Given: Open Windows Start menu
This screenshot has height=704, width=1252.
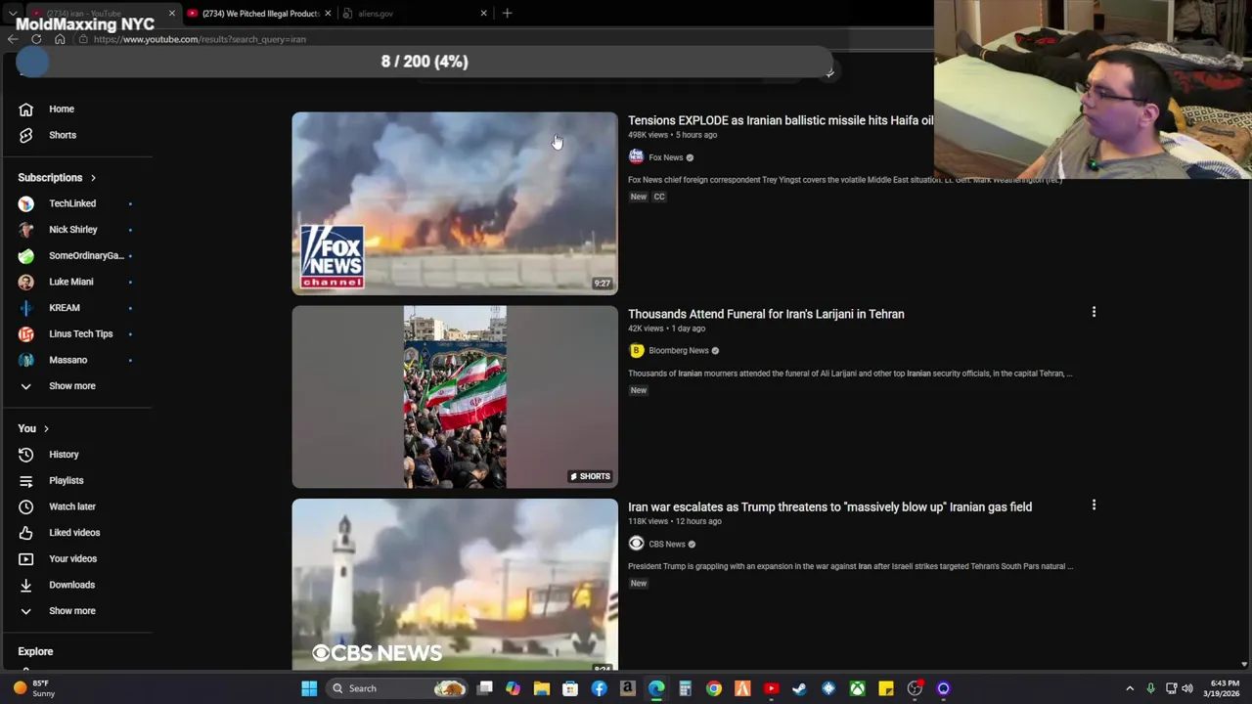Looking at the screenshot, I should [x=309, y=688].
